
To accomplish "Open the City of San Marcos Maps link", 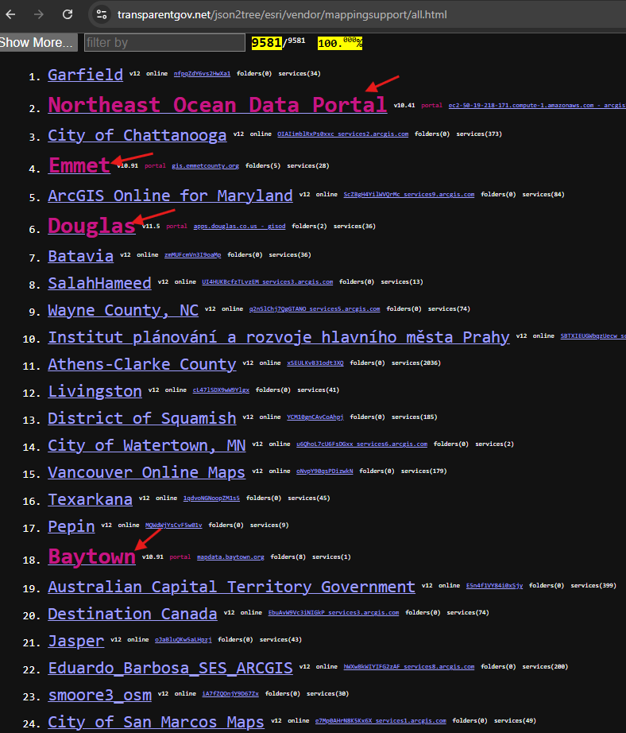I will tap(156, 722).
